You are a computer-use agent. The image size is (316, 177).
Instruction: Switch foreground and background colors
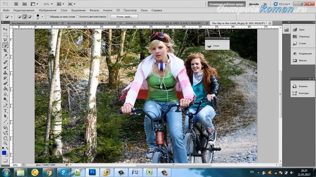(7, 148)
